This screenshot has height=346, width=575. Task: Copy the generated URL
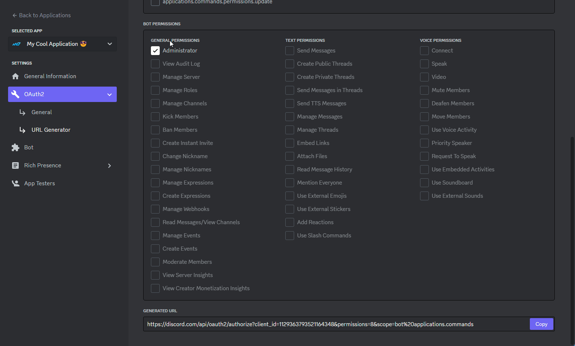tap(541, 324)
